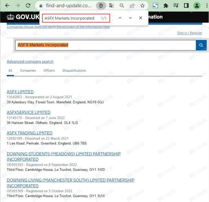Click the GOV.UK crown logo
209x202 pixels.
(10, 17)
